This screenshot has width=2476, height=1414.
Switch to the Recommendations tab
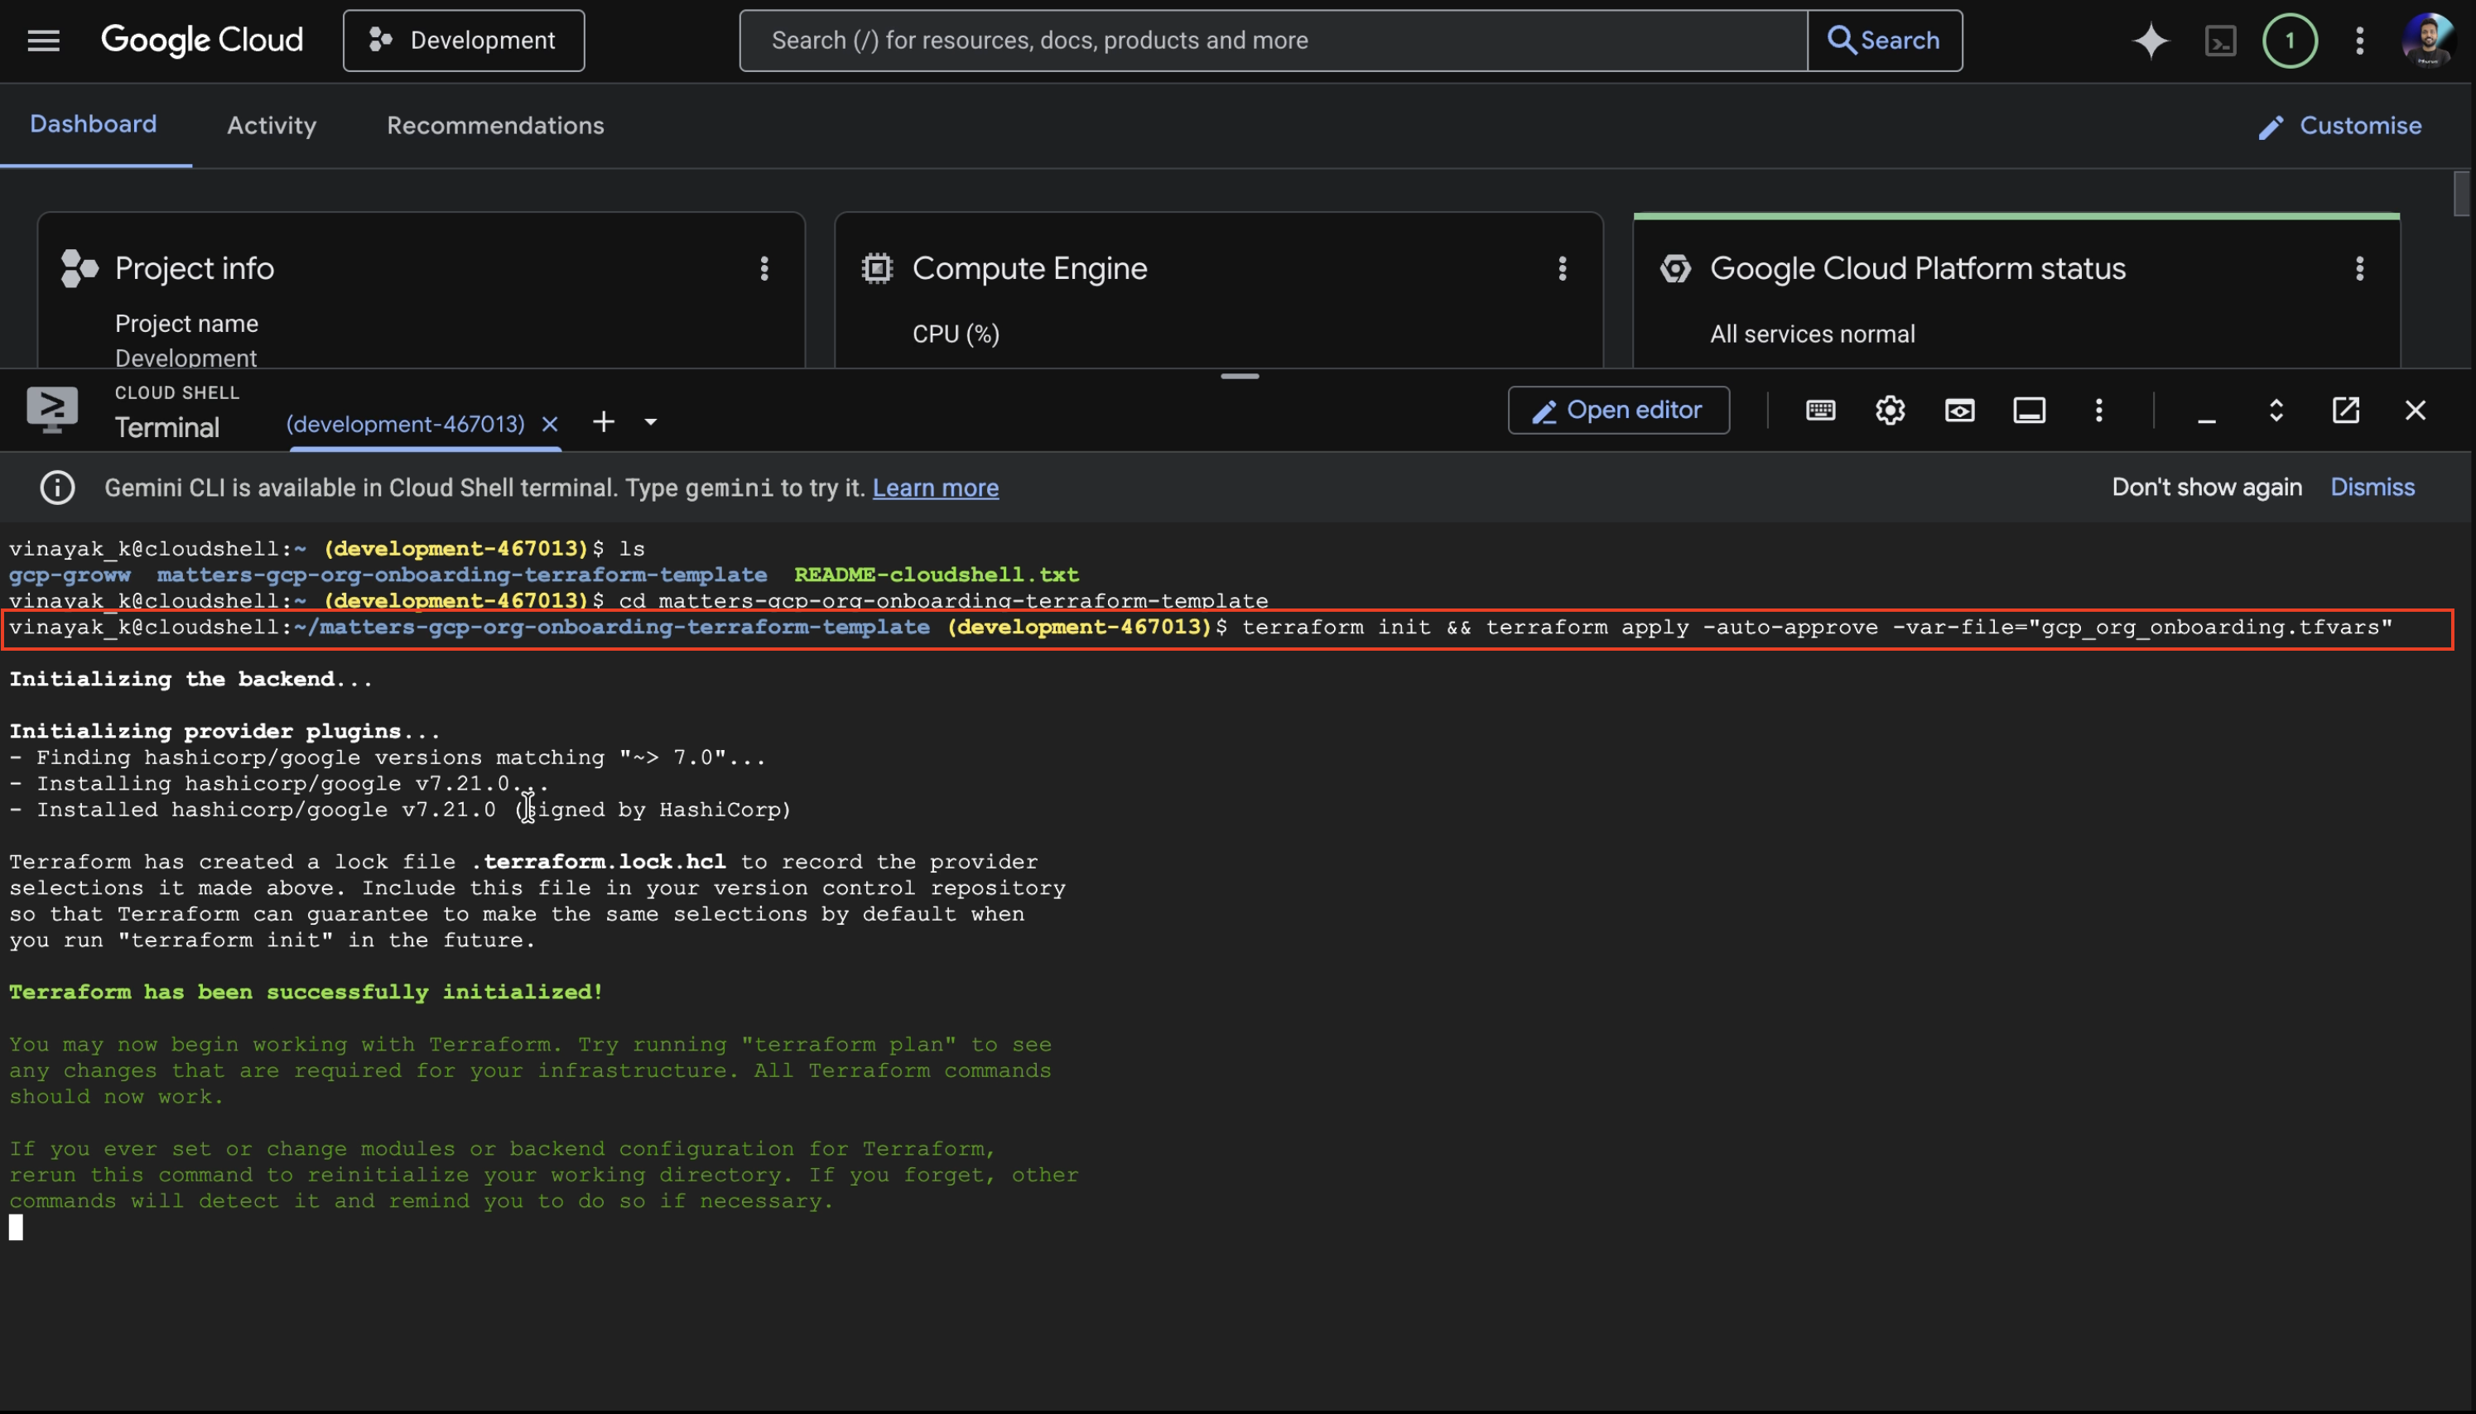point(495,125)
